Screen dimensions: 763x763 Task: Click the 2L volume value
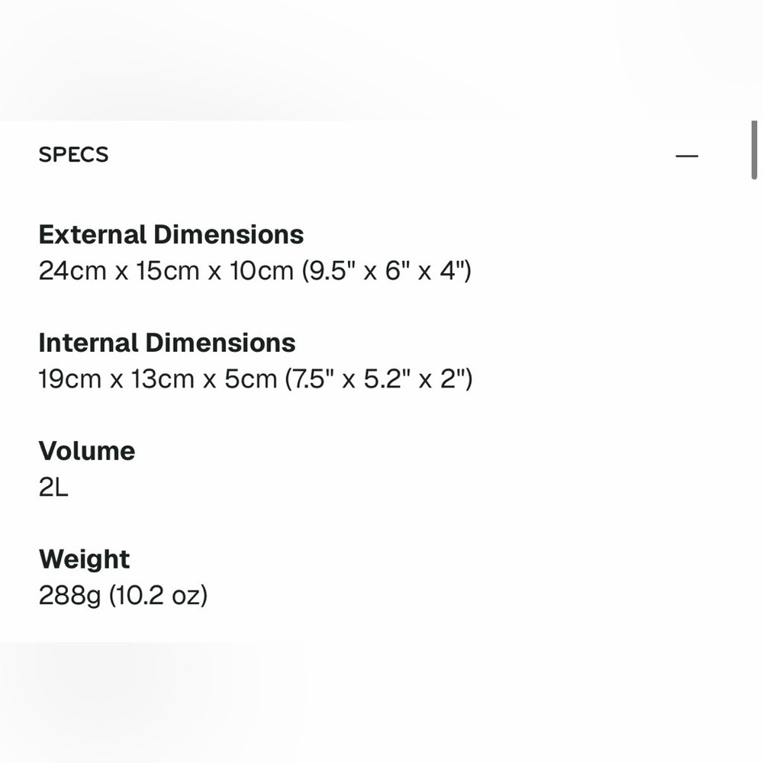tap(53, 487)
